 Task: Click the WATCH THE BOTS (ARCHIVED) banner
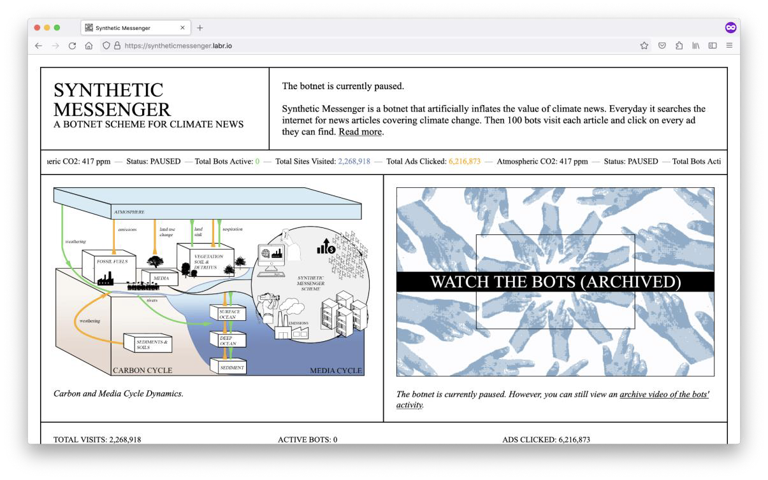555,282
